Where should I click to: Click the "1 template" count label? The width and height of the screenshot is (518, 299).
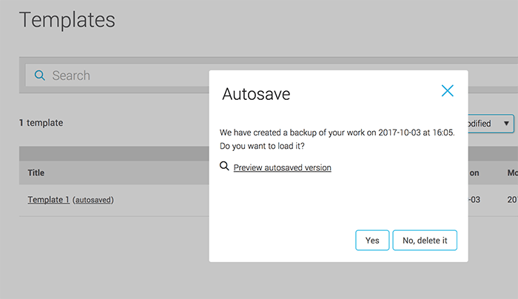(41, 123)
